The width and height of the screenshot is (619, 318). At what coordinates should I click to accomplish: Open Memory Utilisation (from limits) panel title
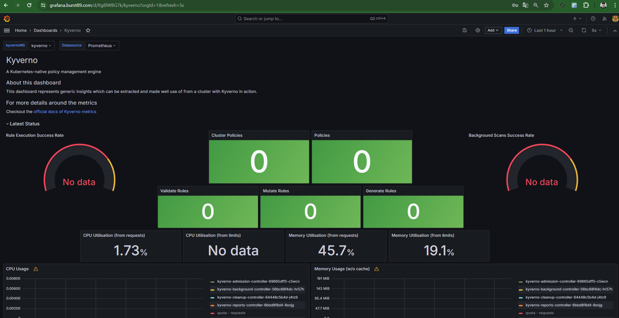423,235
